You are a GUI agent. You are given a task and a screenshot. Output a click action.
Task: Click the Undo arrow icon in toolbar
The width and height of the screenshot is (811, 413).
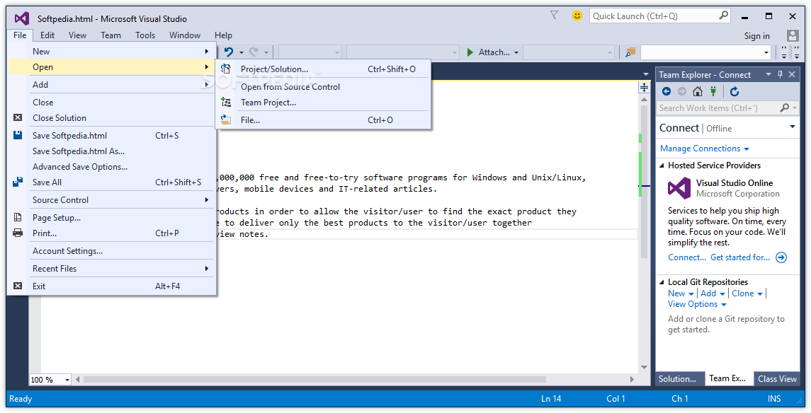tap(229, 52)
